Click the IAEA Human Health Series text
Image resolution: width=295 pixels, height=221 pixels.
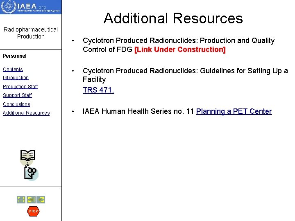[138, 111]
